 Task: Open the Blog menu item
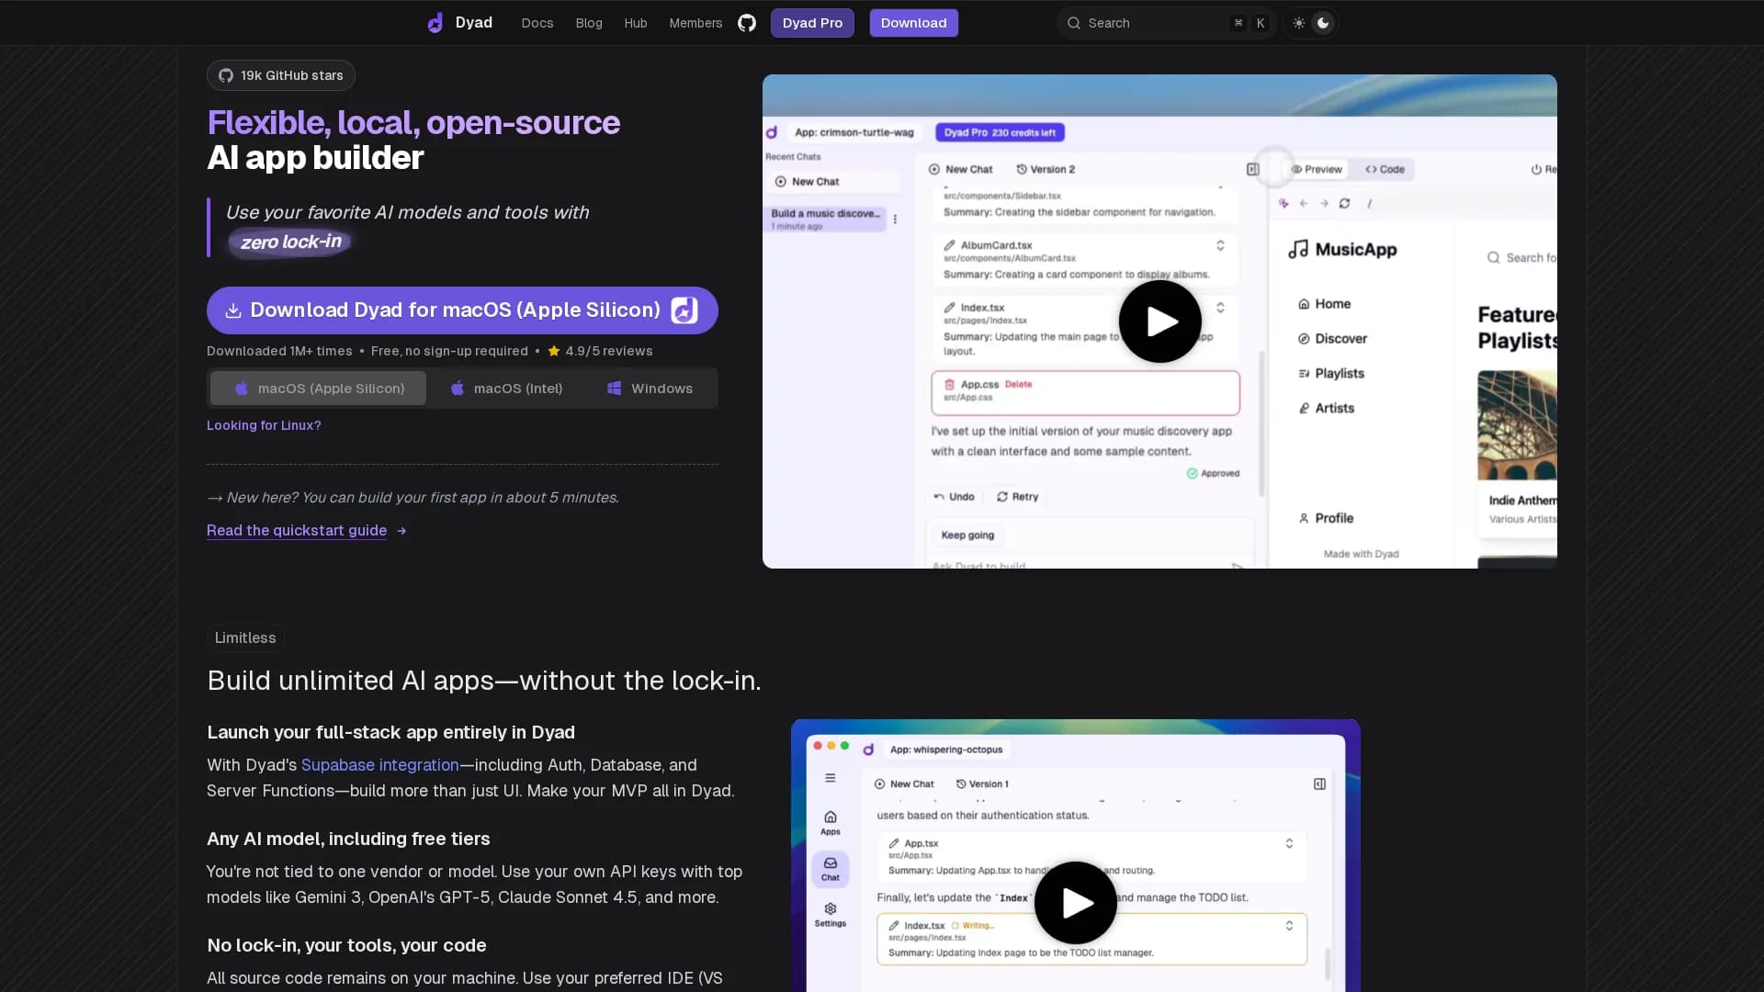589,23
